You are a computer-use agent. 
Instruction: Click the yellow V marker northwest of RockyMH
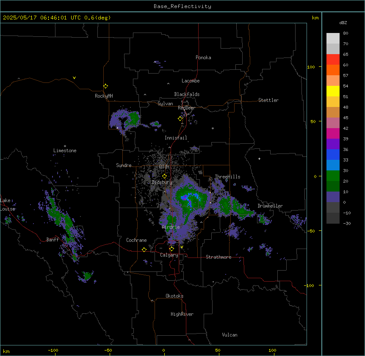click(x=74, y=78)
